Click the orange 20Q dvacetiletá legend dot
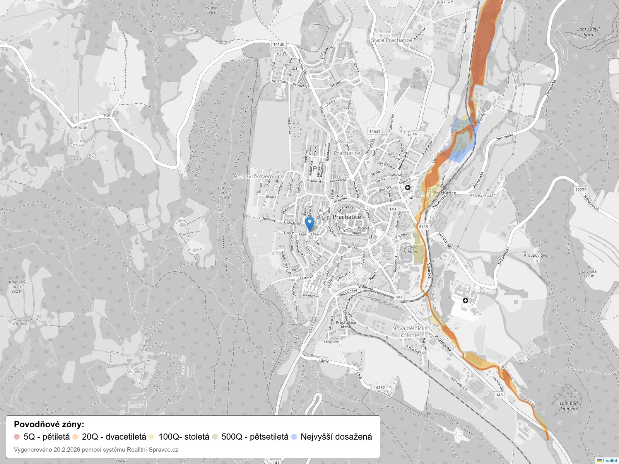Screen dimensions: 619x464 (75, 437)
